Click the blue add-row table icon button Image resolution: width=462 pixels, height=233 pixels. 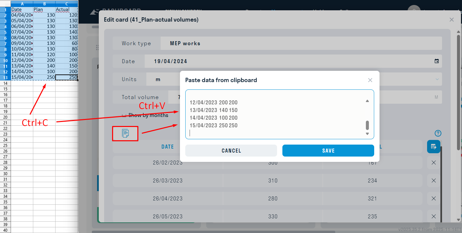(x=434, y=147)
